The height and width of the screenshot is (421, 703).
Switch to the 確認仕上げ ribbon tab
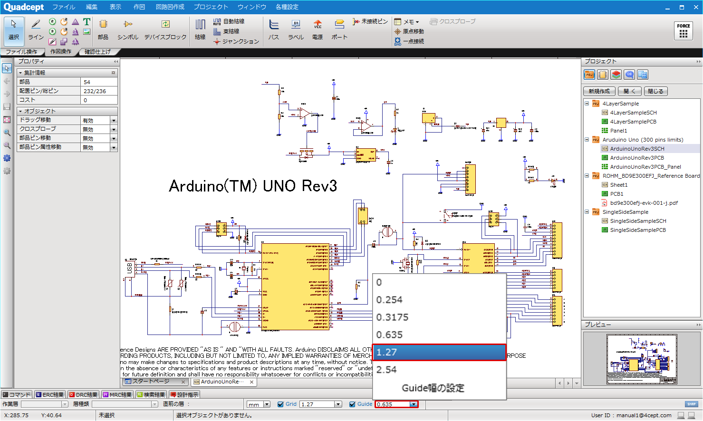click(x=98, y=52)
